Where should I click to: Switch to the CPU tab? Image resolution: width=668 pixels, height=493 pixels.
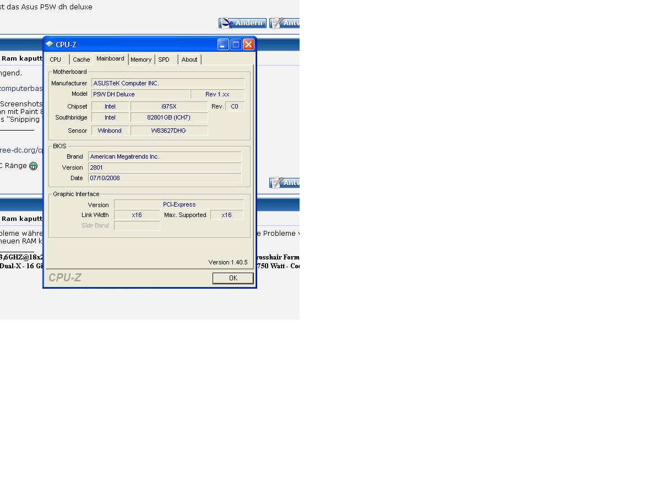tap(56, 59)
